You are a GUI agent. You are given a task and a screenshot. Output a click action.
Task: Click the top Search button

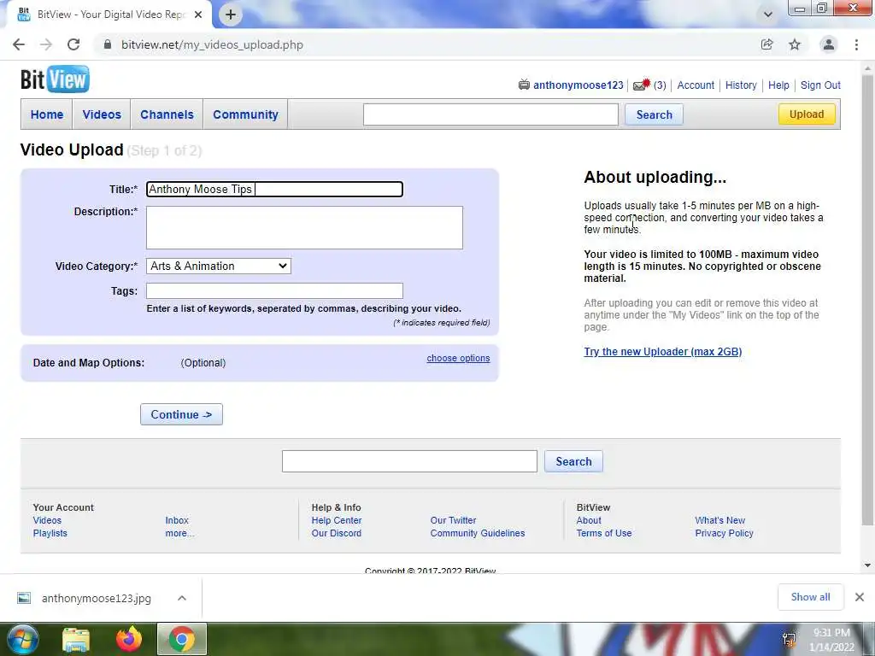tap(654, 114)
